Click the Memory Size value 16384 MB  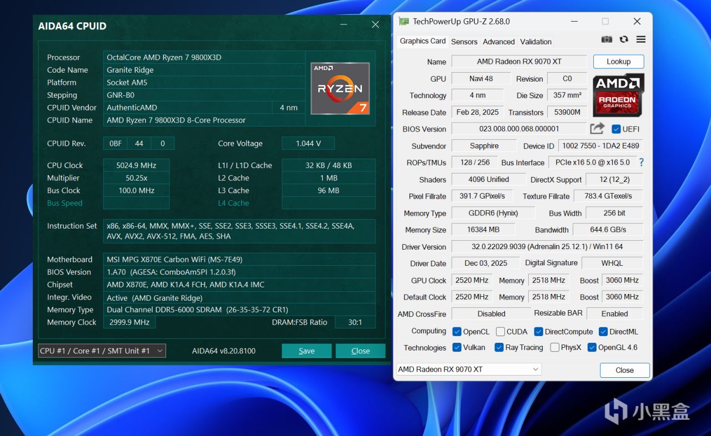[x=483, y=230]
